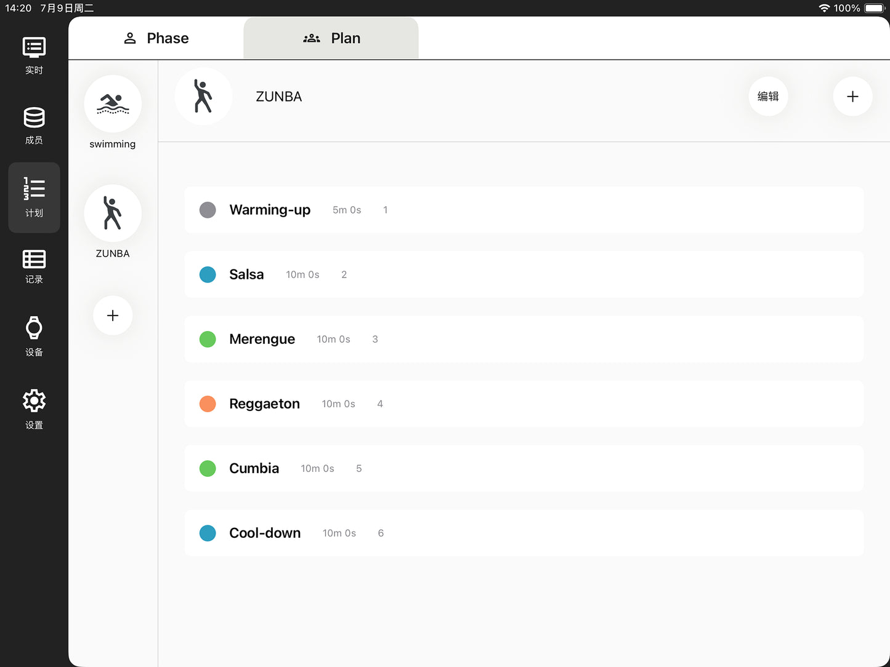The width and height of the screenshot is (890, 667).
Task: Select the swimming plan icon
Action: click(113, 104)
